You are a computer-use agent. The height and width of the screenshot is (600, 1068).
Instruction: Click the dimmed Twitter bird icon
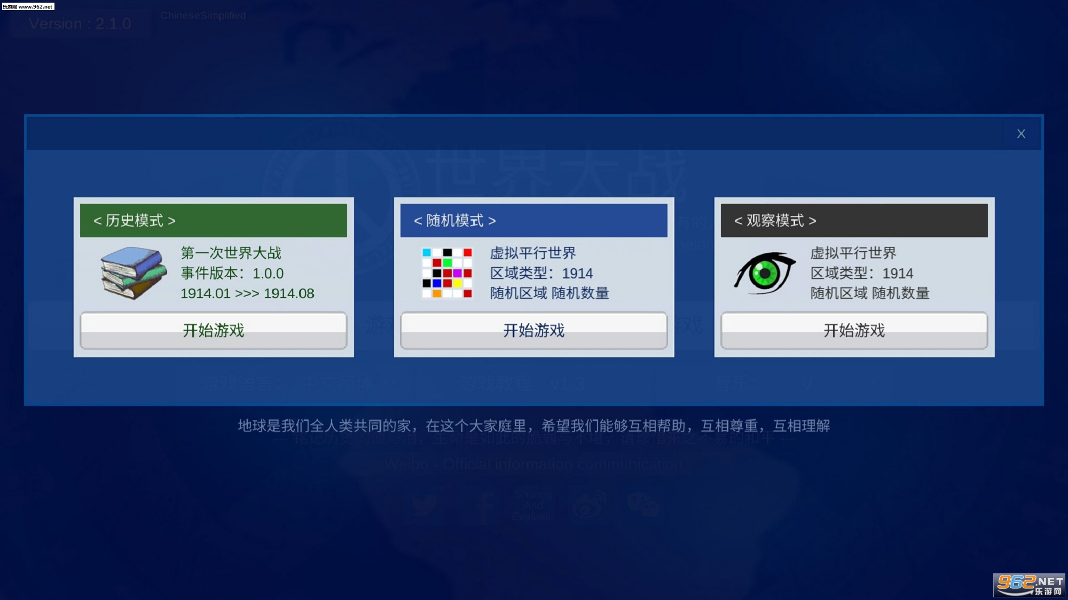point(425,506)
